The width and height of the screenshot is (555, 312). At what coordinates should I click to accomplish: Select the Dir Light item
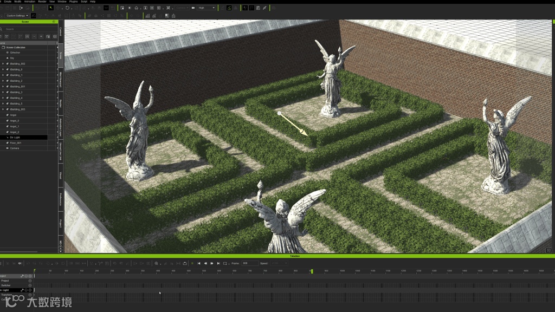coord(24,137)
